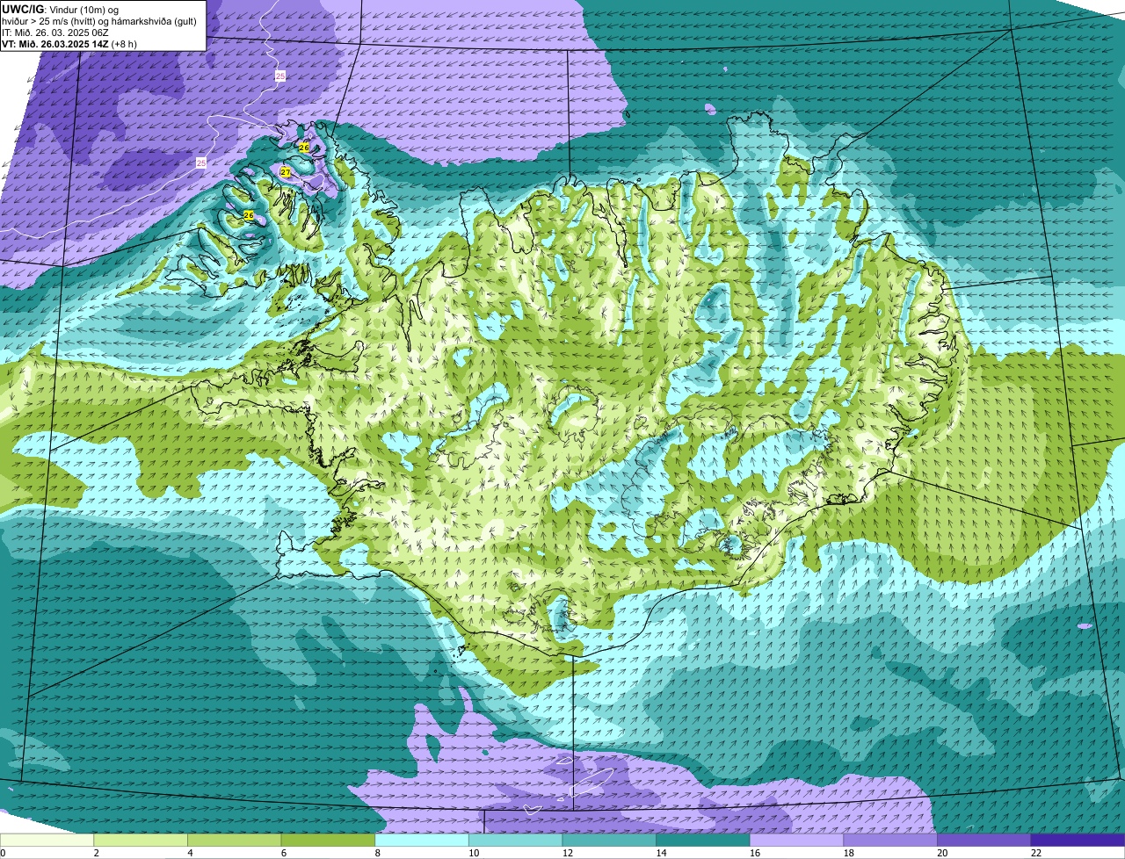The width and height of the screenshot is (1125, 859).
Task: Click the "Vindur (10m) og" text
Action: coord(84,10)
